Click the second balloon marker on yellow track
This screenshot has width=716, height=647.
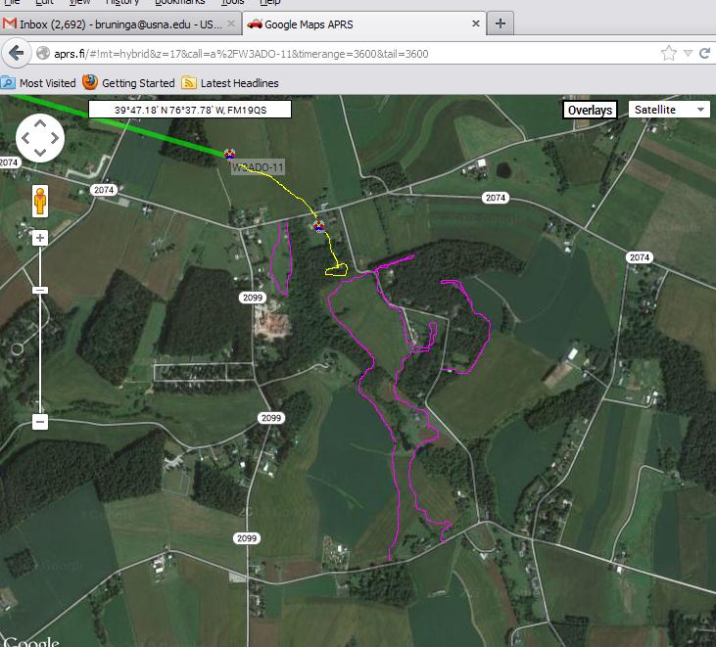tap(318, 227)
